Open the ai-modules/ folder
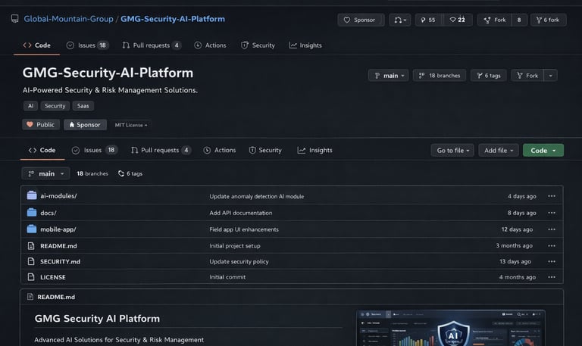This screenshot has height=346, width=582. [x=58, y=196]
